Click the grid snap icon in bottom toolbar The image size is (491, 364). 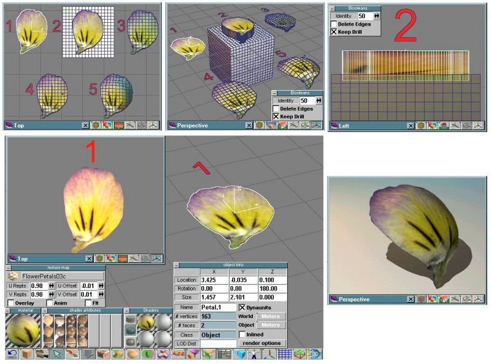click(x=284, y=354)
